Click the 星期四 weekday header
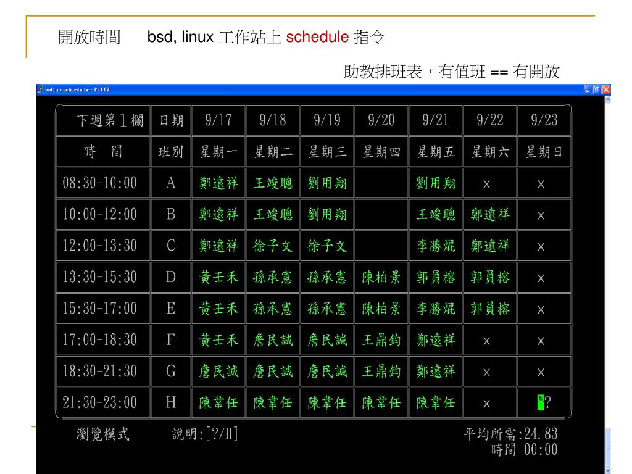Image resolution: width=632 pixels, height=474 pixels. [x=381, y=152]
